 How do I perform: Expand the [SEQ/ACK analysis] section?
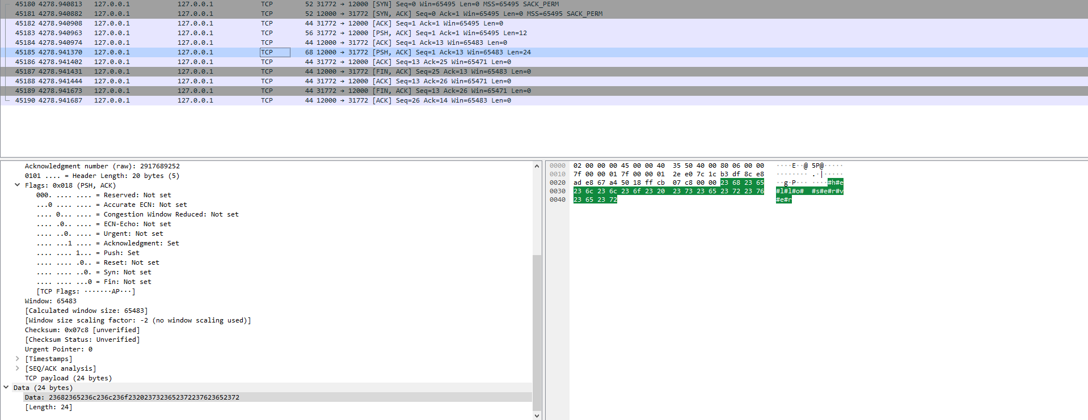pos(17,368)
